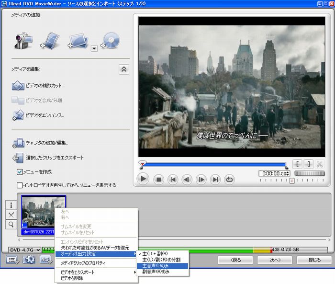Click the shuttle speed slider marker

[292, 181]
